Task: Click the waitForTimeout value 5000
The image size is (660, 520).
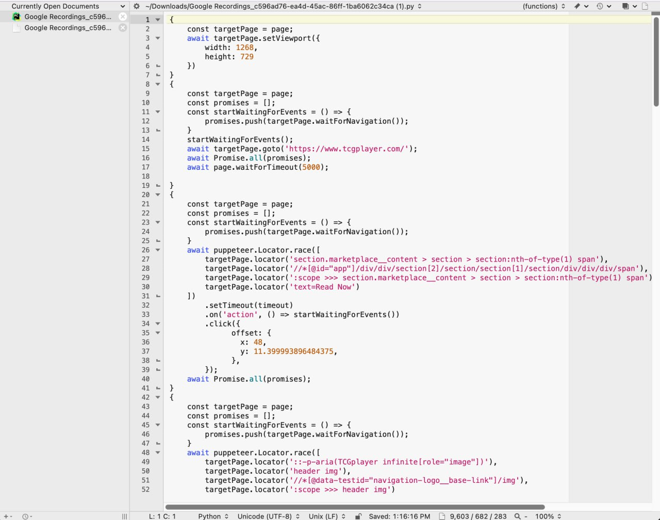Action: tap(311, 167)
